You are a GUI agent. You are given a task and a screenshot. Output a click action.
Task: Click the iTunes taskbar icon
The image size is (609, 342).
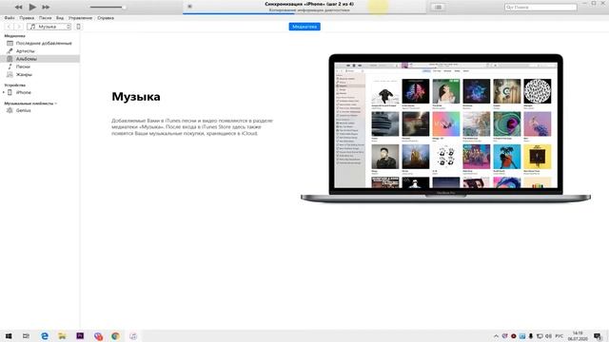(x=133, y=335)
